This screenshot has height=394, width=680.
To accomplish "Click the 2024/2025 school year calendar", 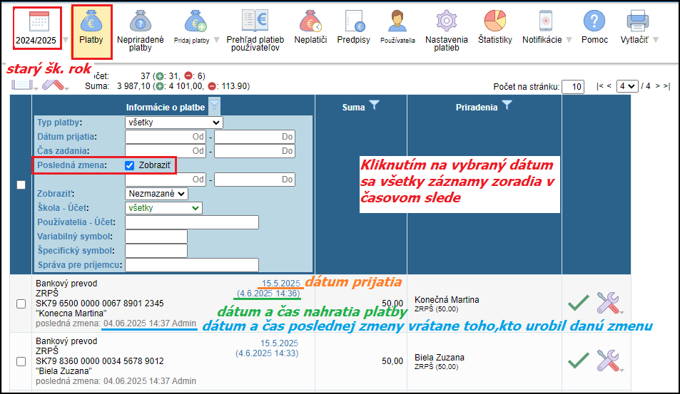I will coord(35,27).
